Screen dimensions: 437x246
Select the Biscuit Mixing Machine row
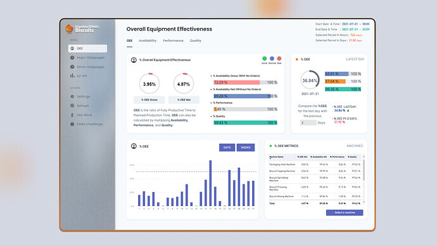pyautogui.click(x=315, y=197)
